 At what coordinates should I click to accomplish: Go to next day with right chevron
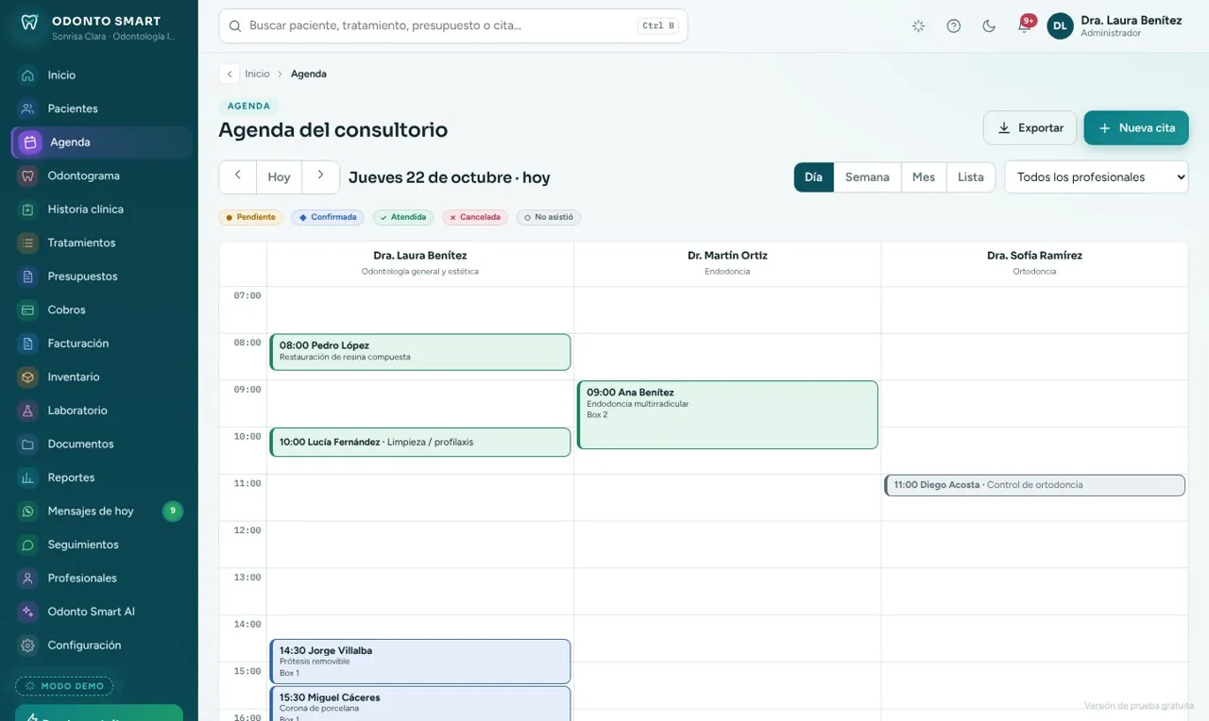tap(321, 176)
